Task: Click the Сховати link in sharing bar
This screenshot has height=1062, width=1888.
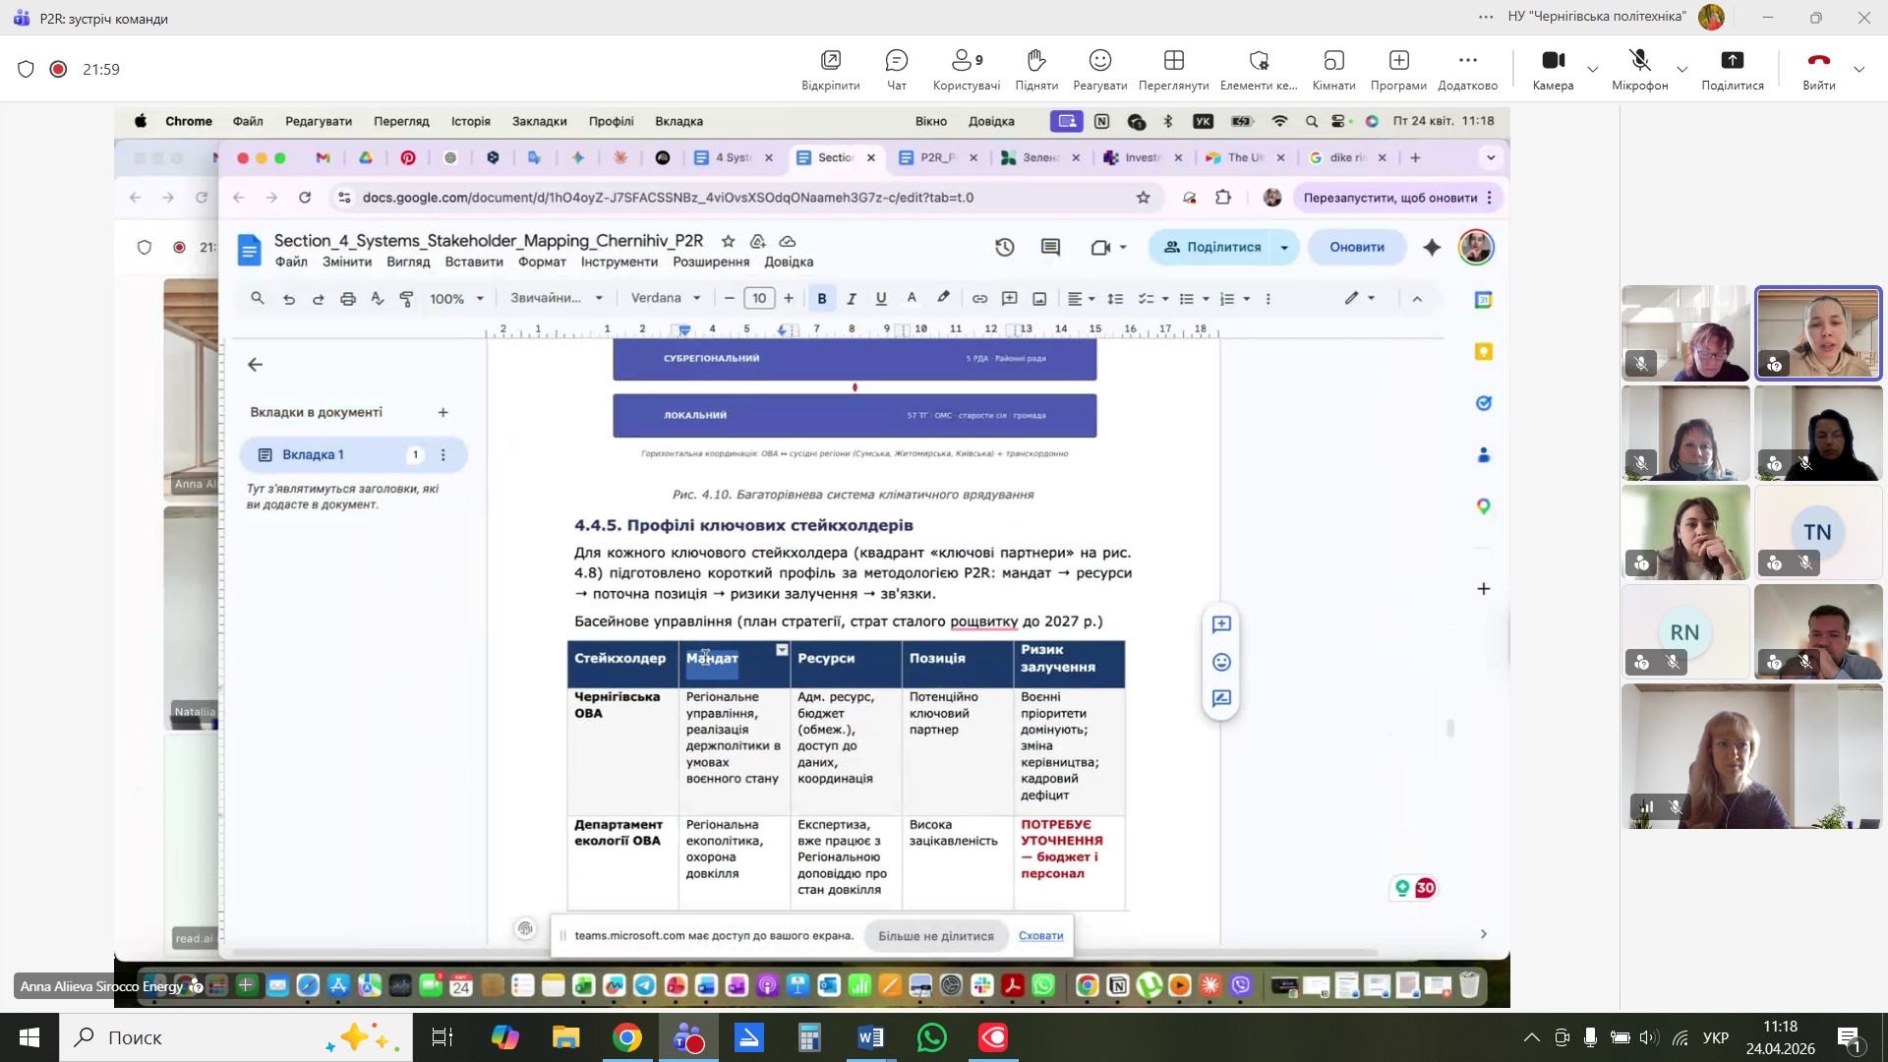Action: 1040,936
